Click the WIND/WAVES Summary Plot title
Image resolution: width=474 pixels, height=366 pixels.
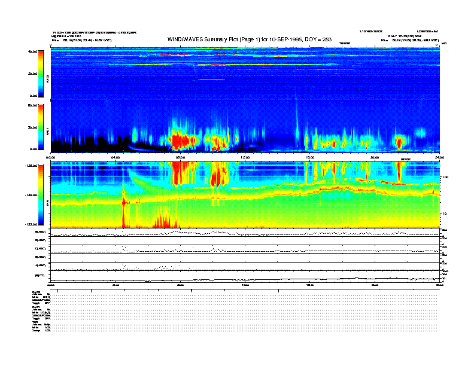click(250, 39)
